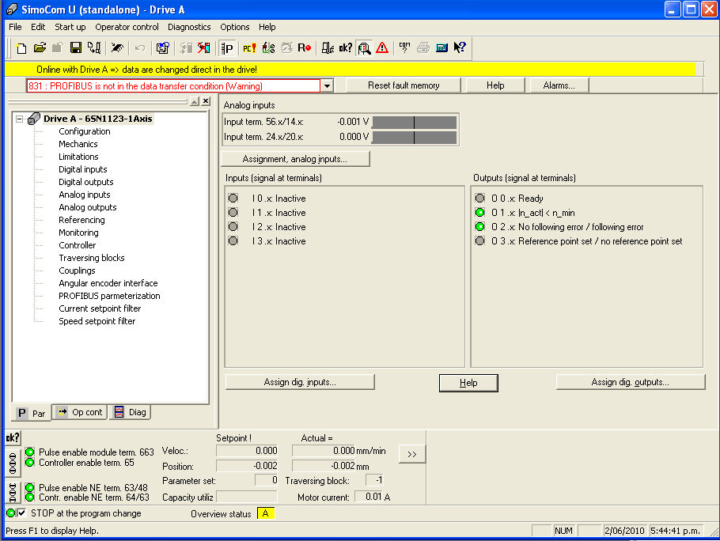Viewport: 720px width, 541px height.
Task: Click Assign dig. outputs... button
Action: [x=630, y=382]
